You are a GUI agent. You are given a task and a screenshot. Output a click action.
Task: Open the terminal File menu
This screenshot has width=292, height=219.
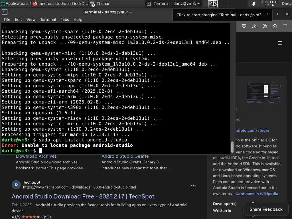7,19
